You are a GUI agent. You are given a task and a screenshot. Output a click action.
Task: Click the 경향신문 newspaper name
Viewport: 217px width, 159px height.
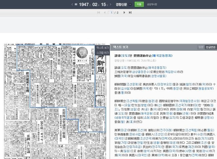coord(121,4)
